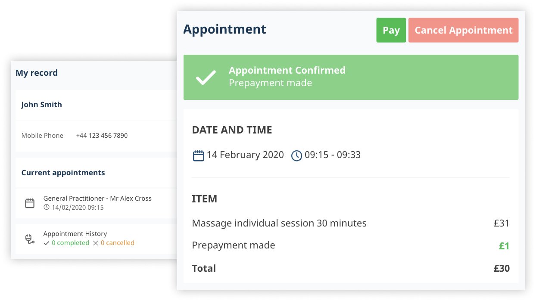Open the Appointment History entry
536x301 pixels.
(x=75, y=234)
